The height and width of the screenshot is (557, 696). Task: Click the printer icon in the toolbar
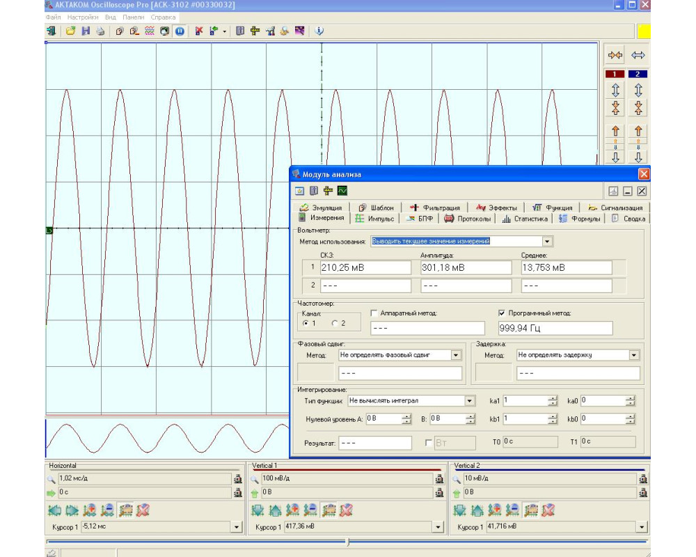pos(100,31)
